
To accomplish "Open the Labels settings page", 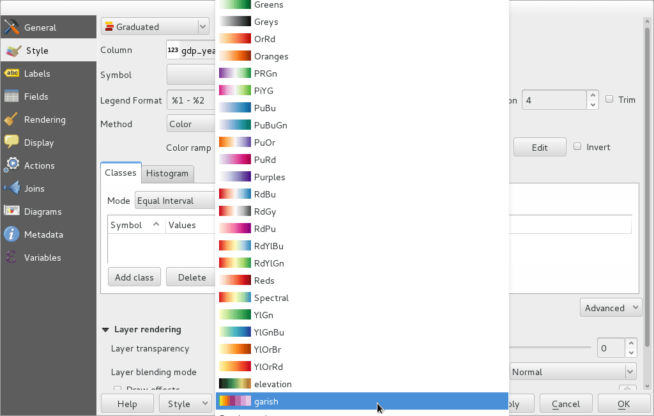I will pos(38,73).
